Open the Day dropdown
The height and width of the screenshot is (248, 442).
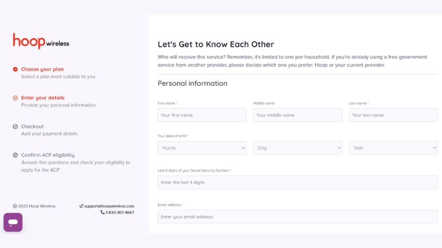[x=298, y=148]
